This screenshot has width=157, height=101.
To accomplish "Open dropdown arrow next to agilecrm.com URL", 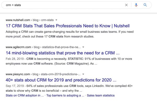I will (x=83, y=47).
